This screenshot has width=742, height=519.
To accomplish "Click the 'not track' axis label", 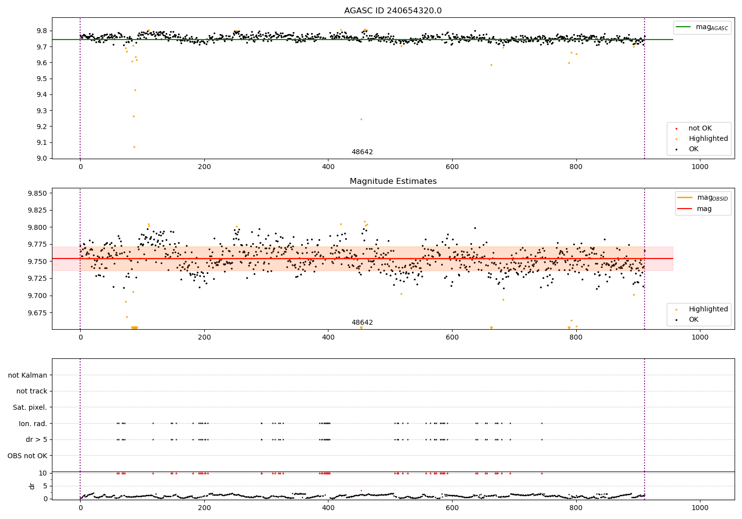I will (x=32, y=391).
